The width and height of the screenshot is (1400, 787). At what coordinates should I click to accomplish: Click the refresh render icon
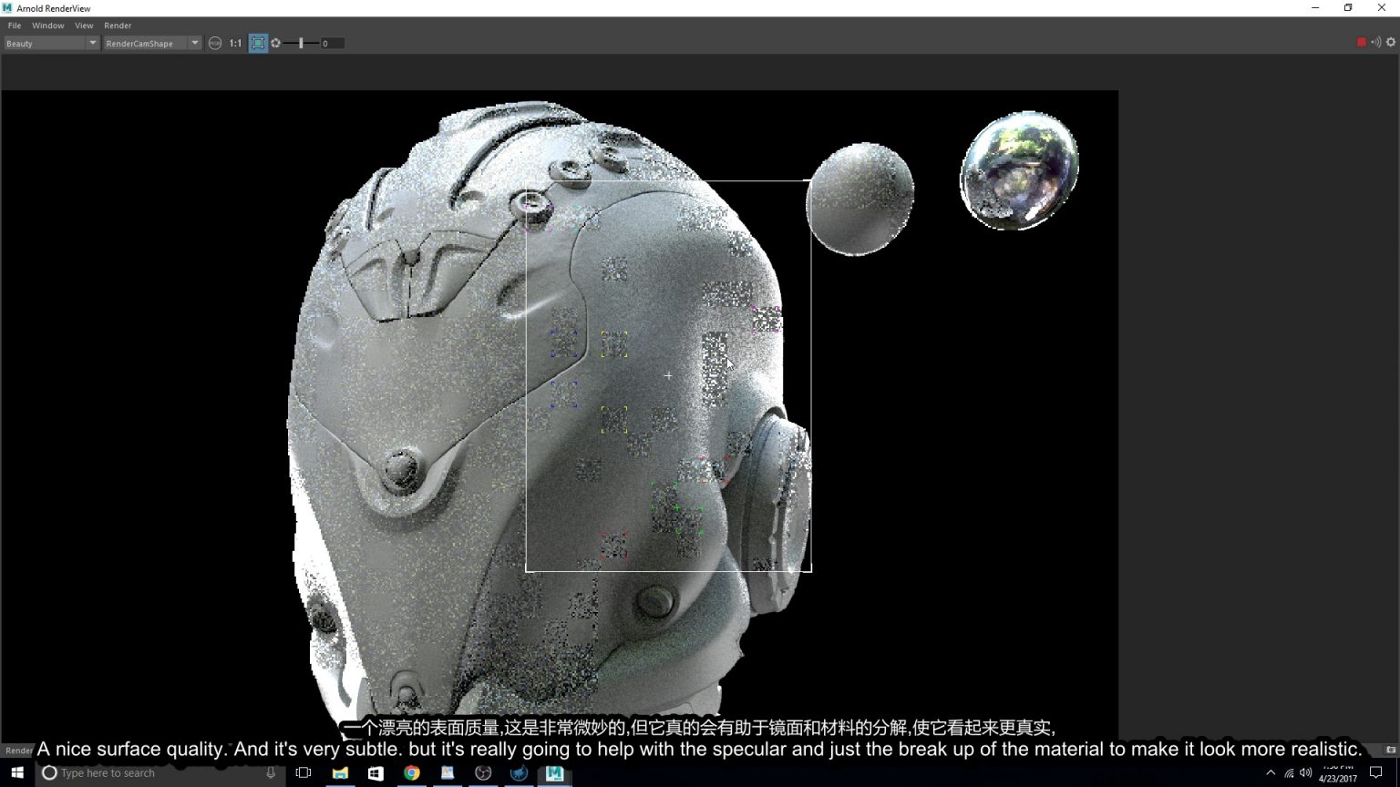pos(275,43)
